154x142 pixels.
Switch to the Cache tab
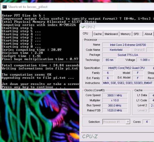pyautogui.click(x=98, y=34)
